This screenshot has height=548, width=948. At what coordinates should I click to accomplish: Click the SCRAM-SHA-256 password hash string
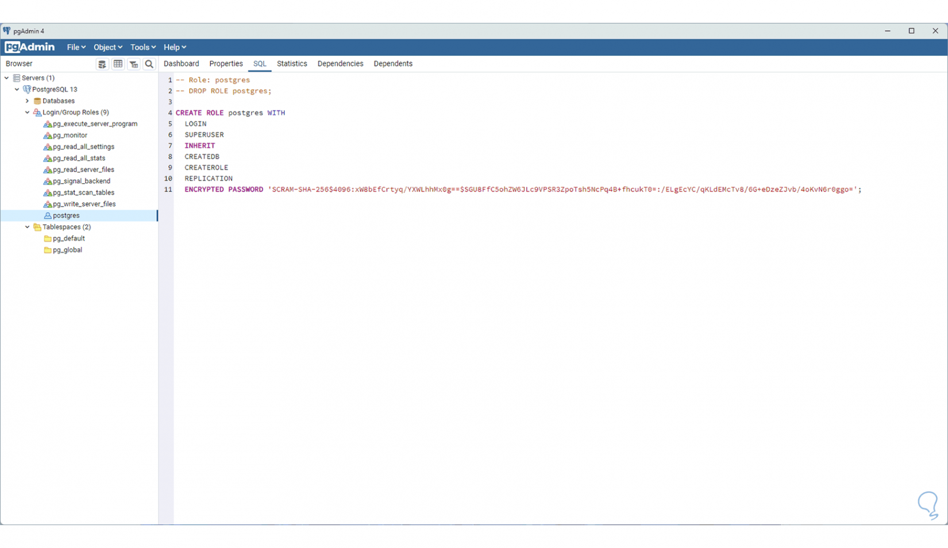(x=562, y=190)
